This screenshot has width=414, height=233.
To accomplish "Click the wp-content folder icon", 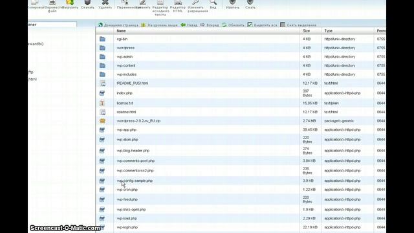I will (102, 65).
